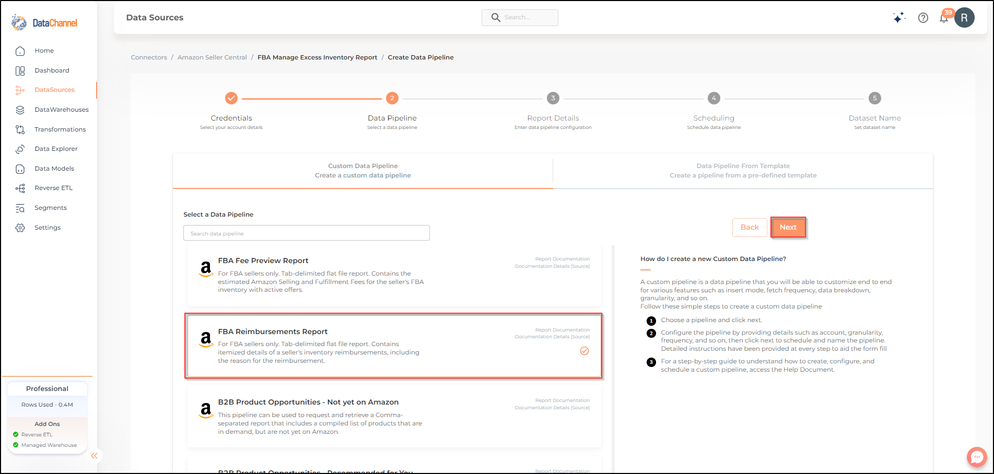Click the Credentials completed step checkmark
Screen dimensions: 994x474
pyautogui.click(x=231, y=98)
